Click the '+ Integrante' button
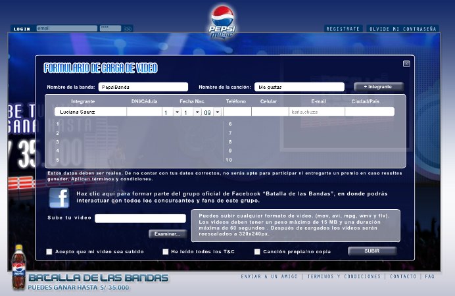 pyautogui.click(x=379, y=87)
